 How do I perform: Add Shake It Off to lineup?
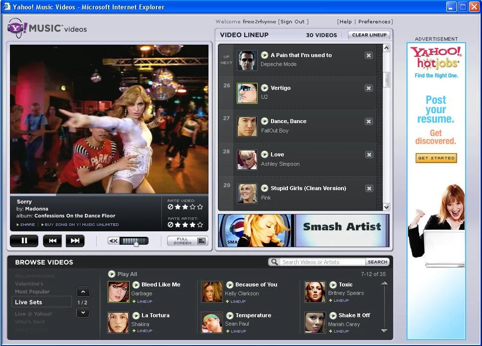click(339, 331)
